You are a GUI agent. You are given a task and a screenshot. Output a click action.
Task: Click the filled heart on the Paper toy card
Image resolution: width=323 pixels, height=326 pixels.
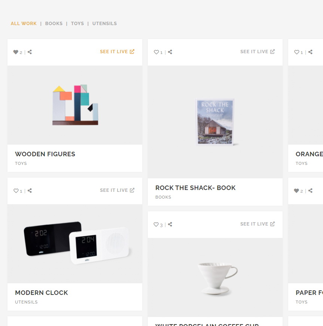(297, 191)
